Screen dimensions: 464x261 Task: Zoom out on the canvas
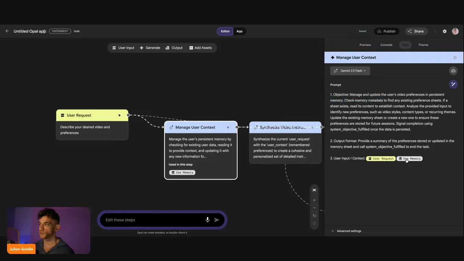(314, 208)
